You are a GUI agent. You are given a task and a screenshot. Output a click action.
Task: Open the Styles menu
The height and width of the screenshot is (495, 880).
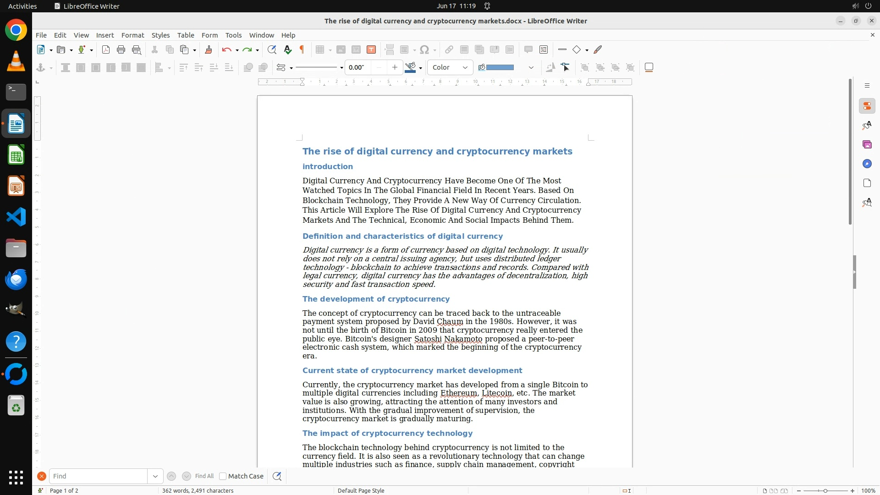click(x=160, y=35)
